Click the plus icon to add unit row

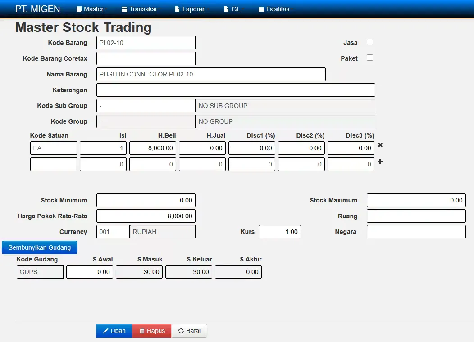pyautogui.click(x=380, y=162)
